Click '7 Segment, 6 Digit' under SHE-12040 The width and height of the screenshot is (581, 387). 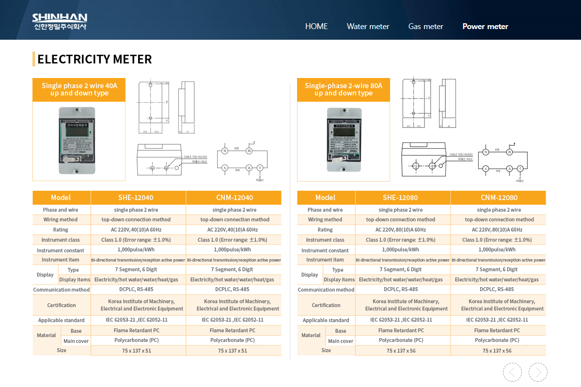(x=136, y=270)
